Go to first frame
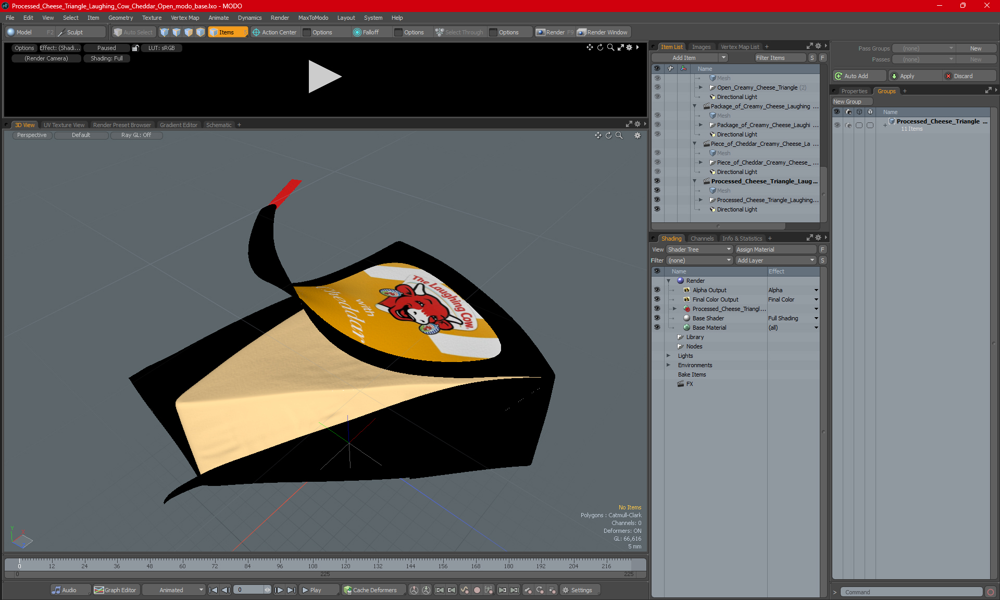 [x=213, y=590]
